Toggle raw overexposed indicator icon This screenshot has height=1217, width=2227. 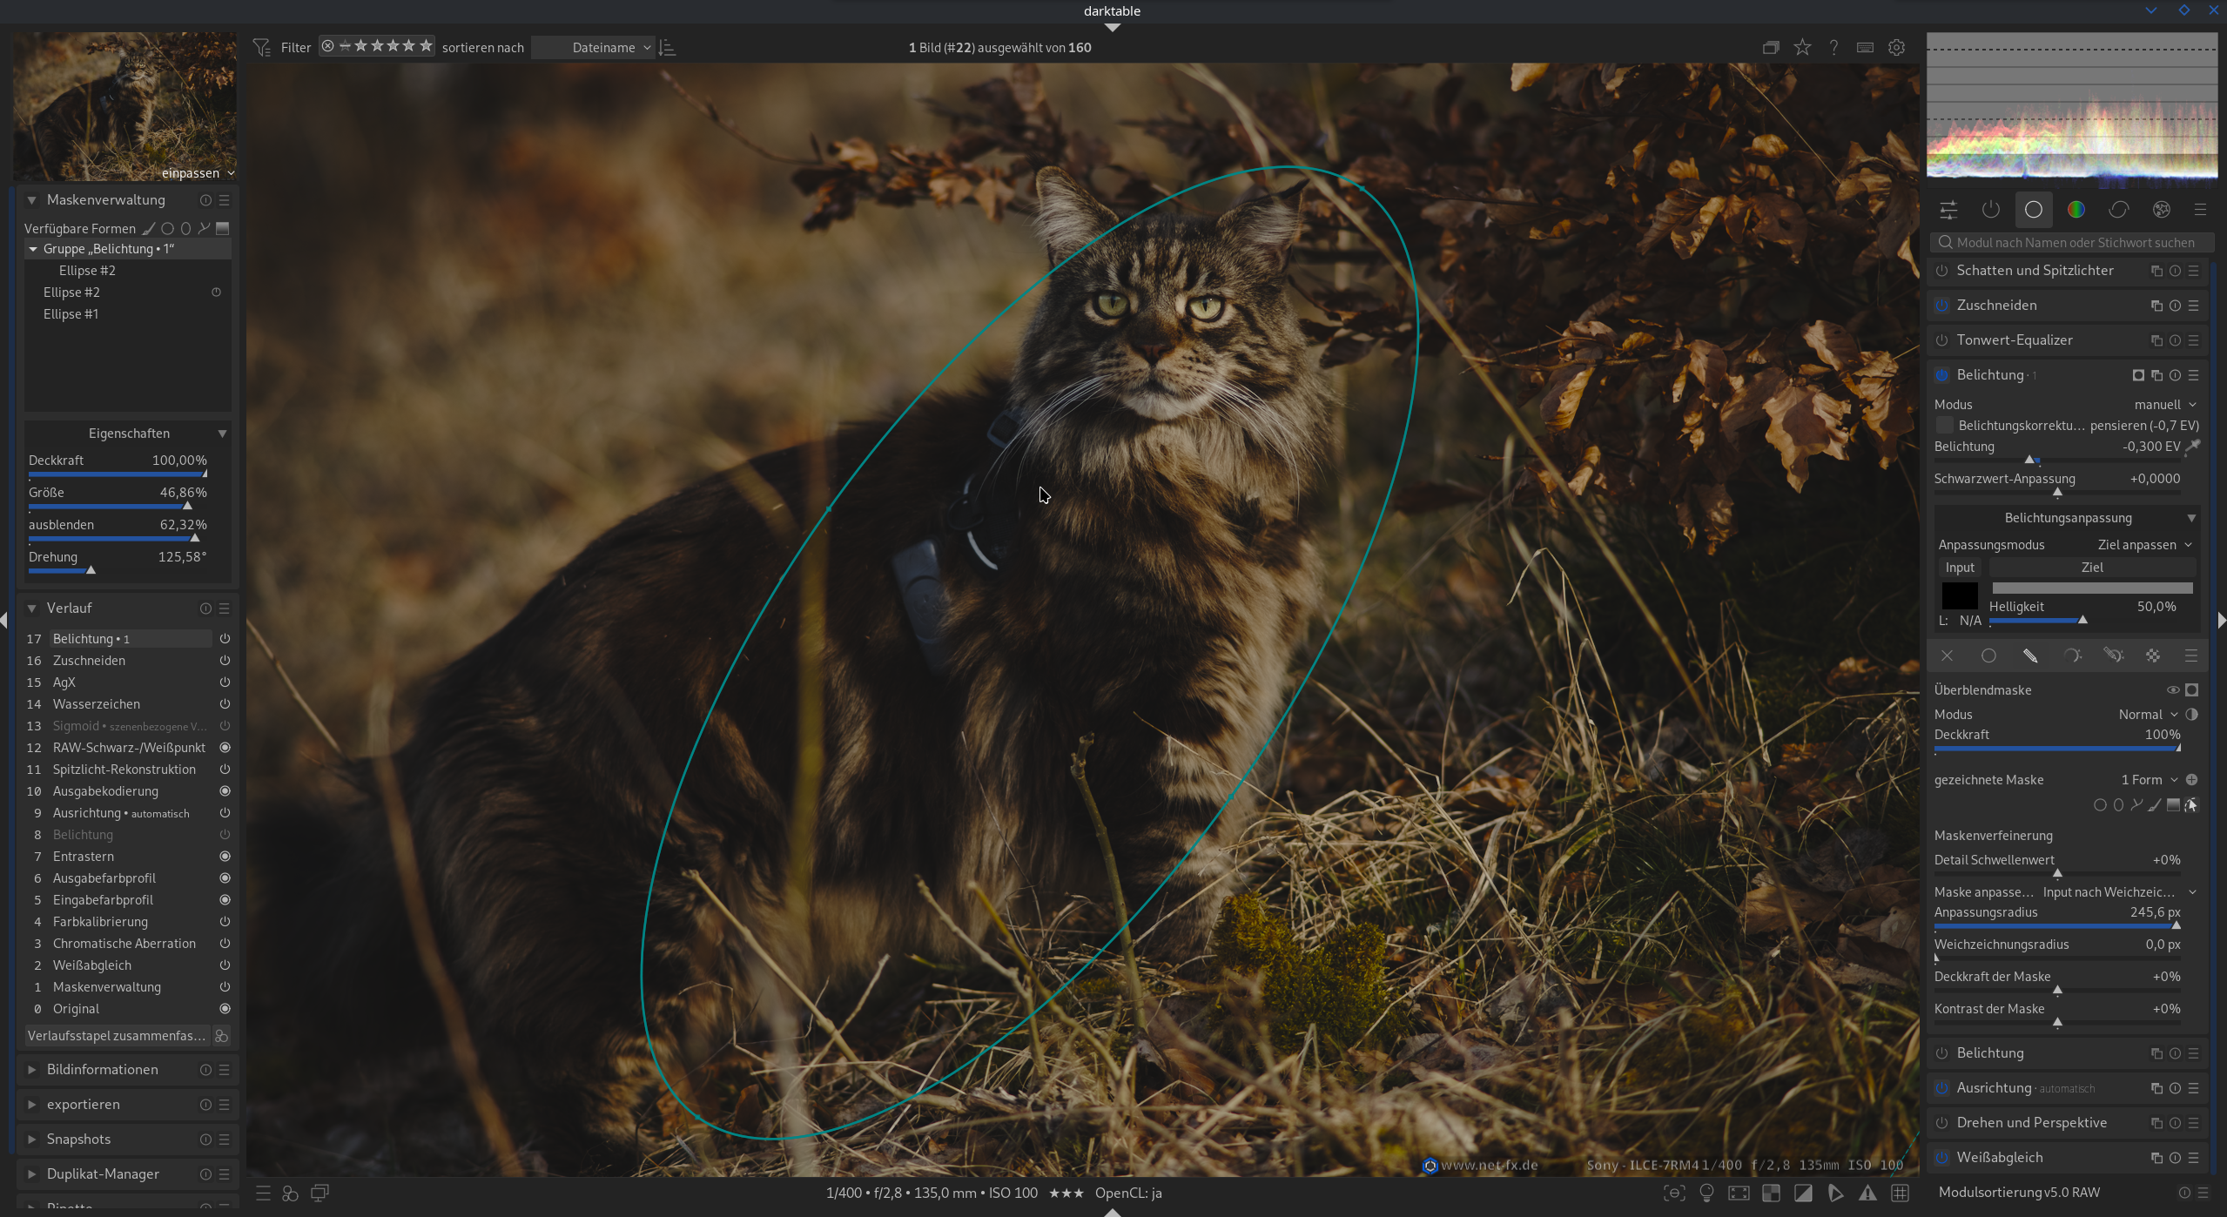[1771, 1193]
